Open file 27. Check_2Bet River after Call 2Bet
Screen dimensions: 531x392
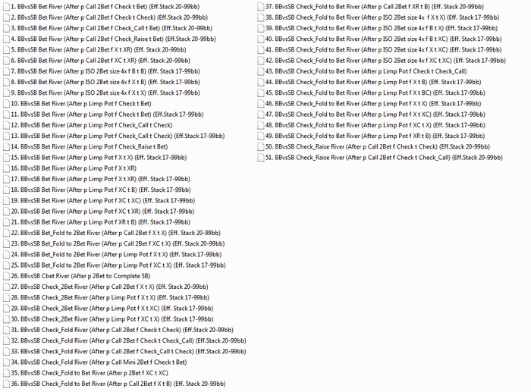pyautogui.click(x=109, y=287)
